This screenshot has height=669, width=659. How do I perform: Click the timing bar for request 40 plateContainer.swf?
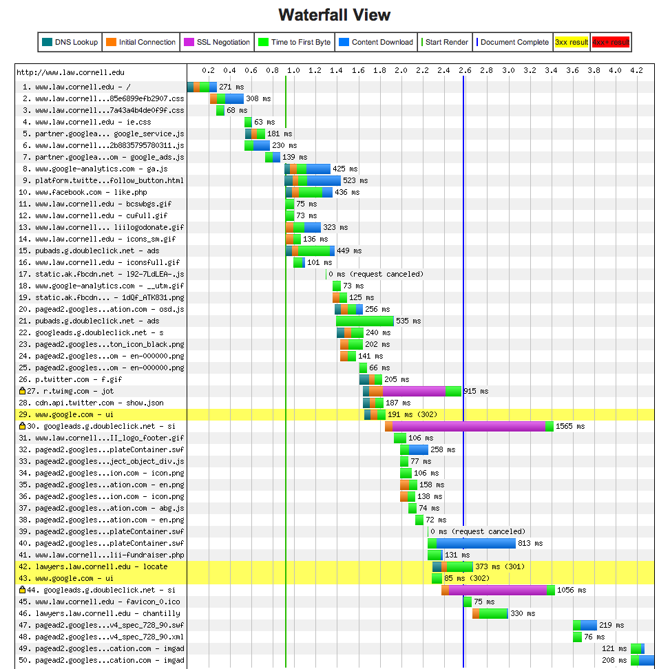click(472, 543)
